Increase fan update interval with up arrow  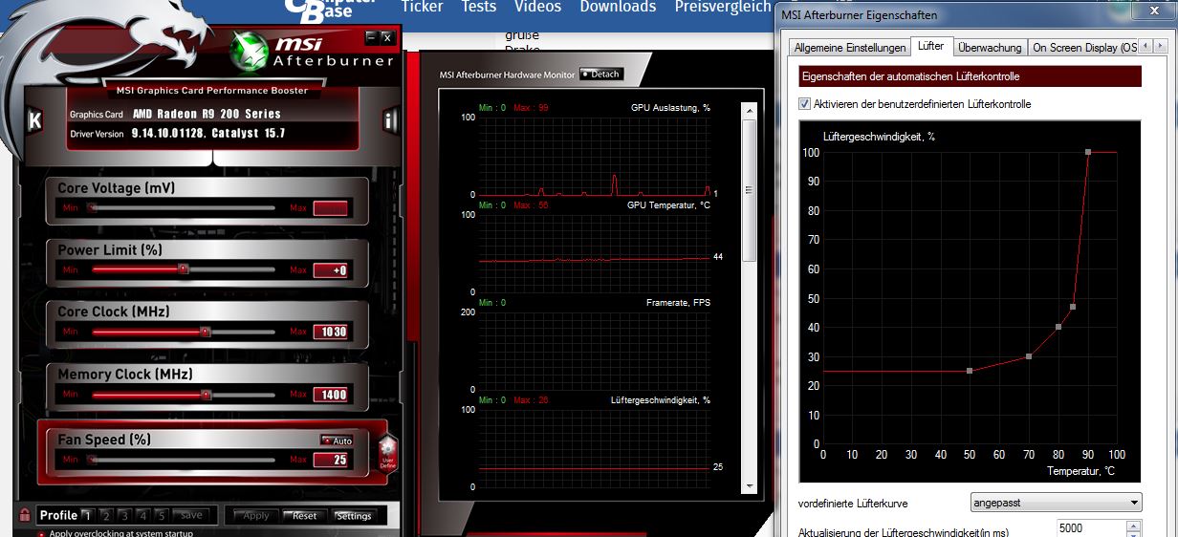click(x=1134, y=525)
